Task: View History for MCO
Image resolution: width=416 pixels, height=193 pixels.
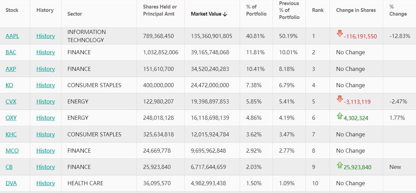Action: click(45, 151)
